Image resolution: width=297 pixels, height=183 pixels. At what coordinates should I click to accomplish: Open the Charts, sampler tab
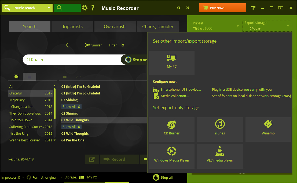click(158, 27)
